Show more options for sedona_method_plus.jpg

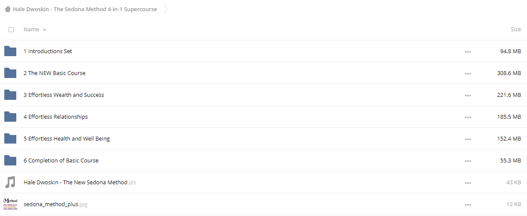[467, 204]
